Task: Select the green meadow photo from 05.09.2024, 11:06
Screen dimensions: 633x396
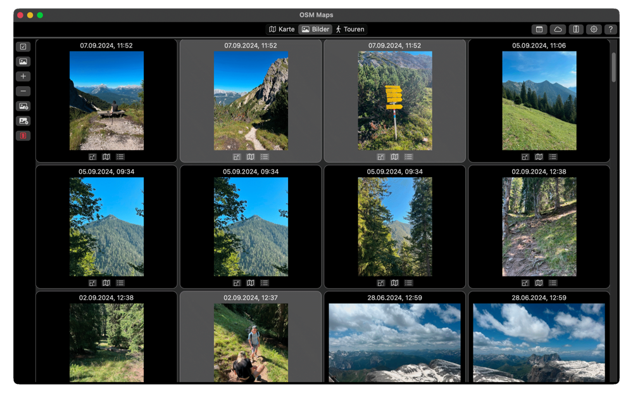Action: tap(539, 101)
